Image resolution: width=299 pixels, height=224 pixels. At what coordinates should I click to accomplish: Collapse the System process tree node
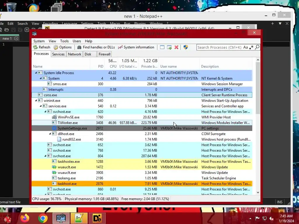click(x=41, y=78)
